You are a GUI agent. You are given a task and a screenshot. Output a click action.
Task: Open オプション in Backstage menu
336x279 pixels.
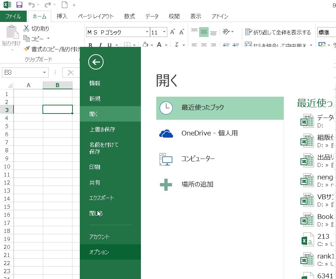point(110,252)
